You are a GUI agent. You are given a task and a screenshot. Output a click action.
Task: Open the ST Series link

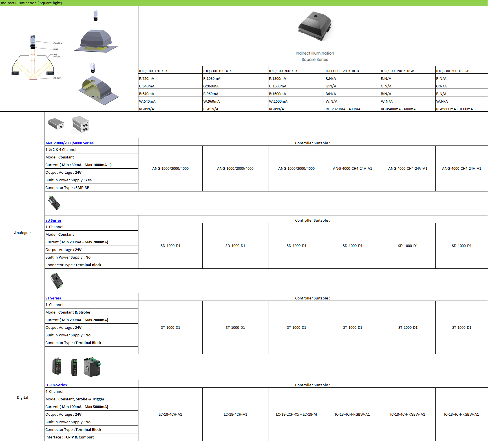coord(53,298)
